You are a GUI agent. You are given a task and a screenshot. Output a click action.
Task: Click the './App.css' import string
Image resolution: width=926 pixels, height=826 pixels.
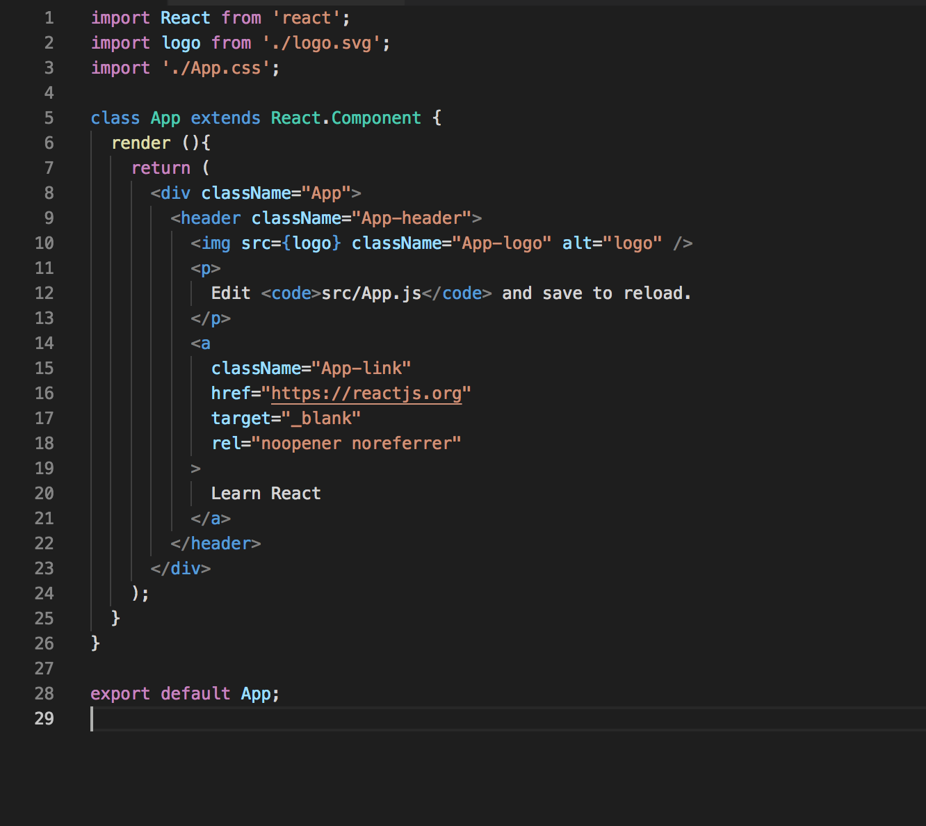(216, 68)
